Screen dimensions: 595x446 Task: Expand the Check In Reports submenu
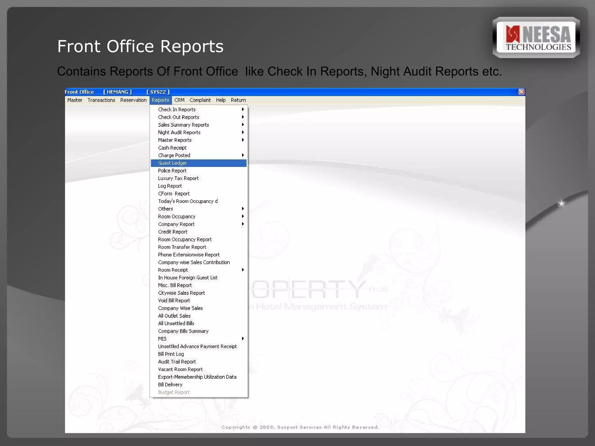point(199,109)
